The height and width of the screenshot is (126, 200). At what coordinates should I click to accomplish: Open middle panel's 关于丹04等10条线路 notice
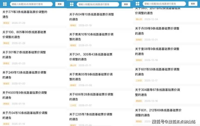point(92,17)
